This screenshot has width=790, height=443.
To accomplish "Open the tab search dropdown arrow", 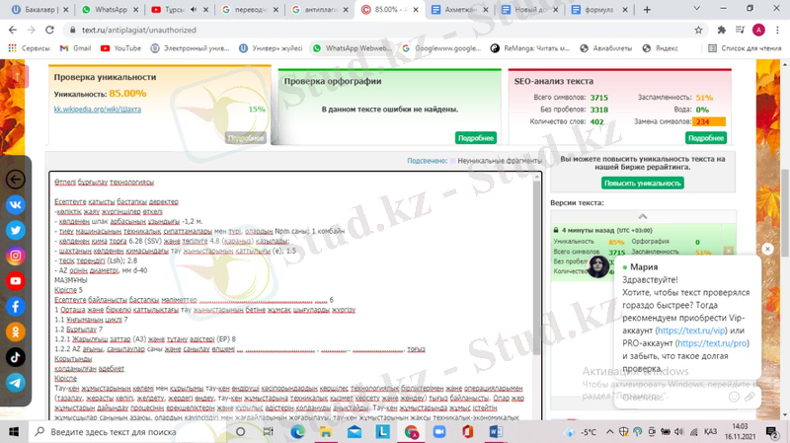I will [697, 9].
